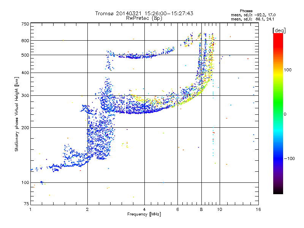Click the plot title 'Tromsø 20140321 15:26:00-15:27:43'
This screenshot has height=228, width=304.
[144, 13]
